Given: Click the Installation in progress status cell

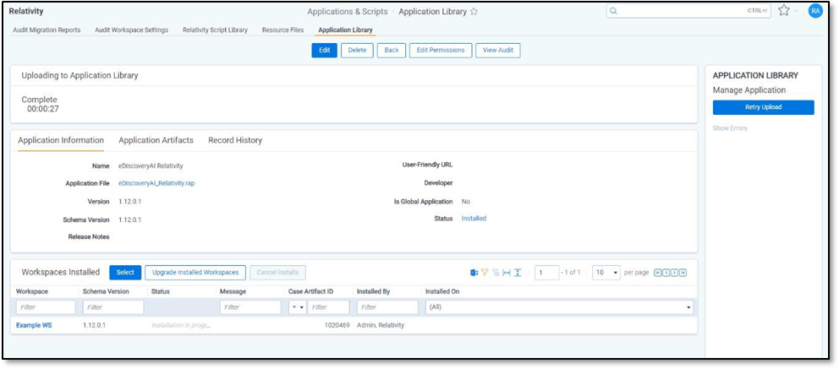Looking at the screenshot, I should (x=181, y=325).
